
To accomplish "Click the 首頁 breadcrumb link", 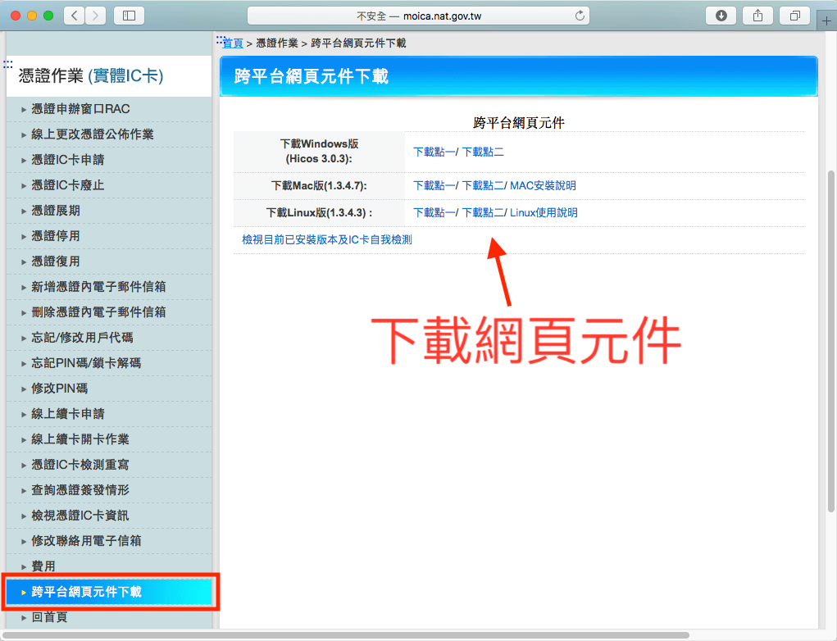I will tap(233, 43).
